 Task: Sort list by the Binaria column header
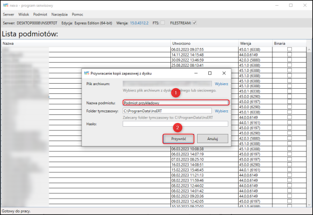(x=289, y=43)
